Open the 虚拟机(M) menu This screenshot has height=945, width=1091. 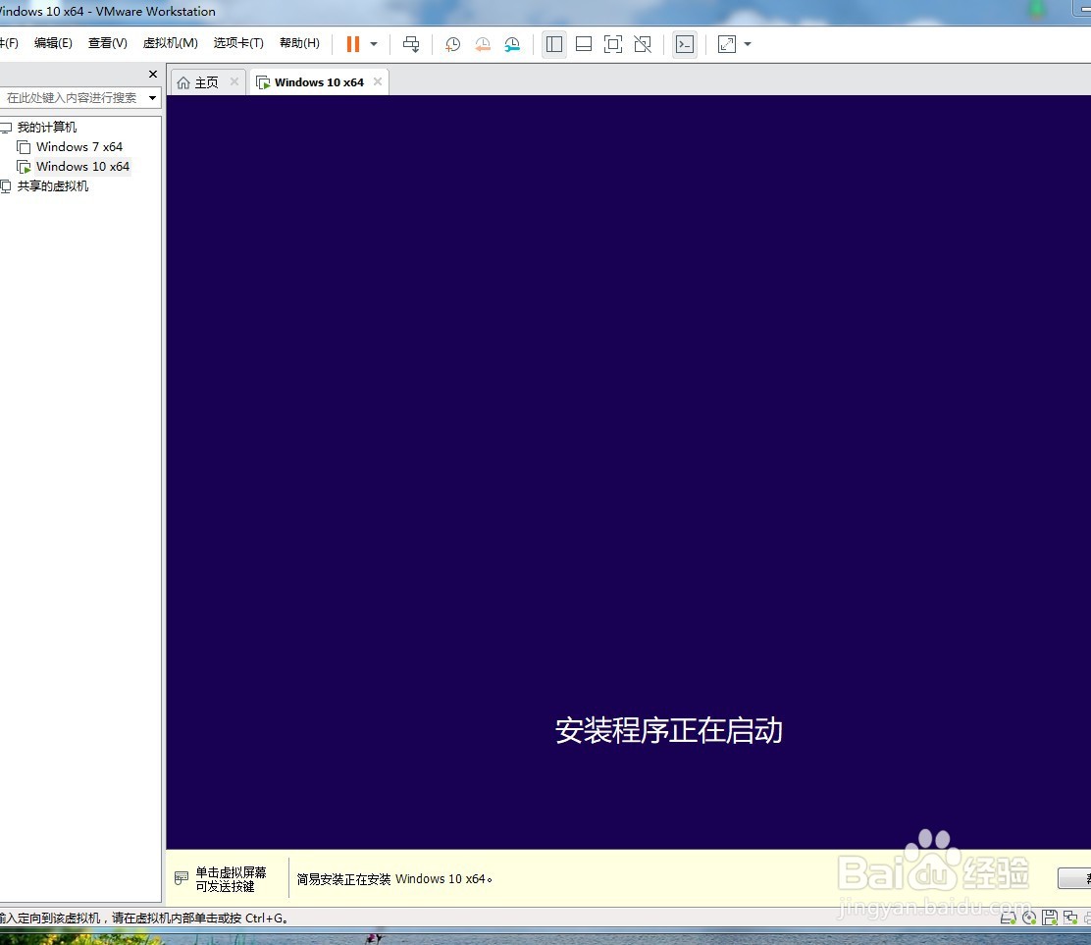[171, 43]
